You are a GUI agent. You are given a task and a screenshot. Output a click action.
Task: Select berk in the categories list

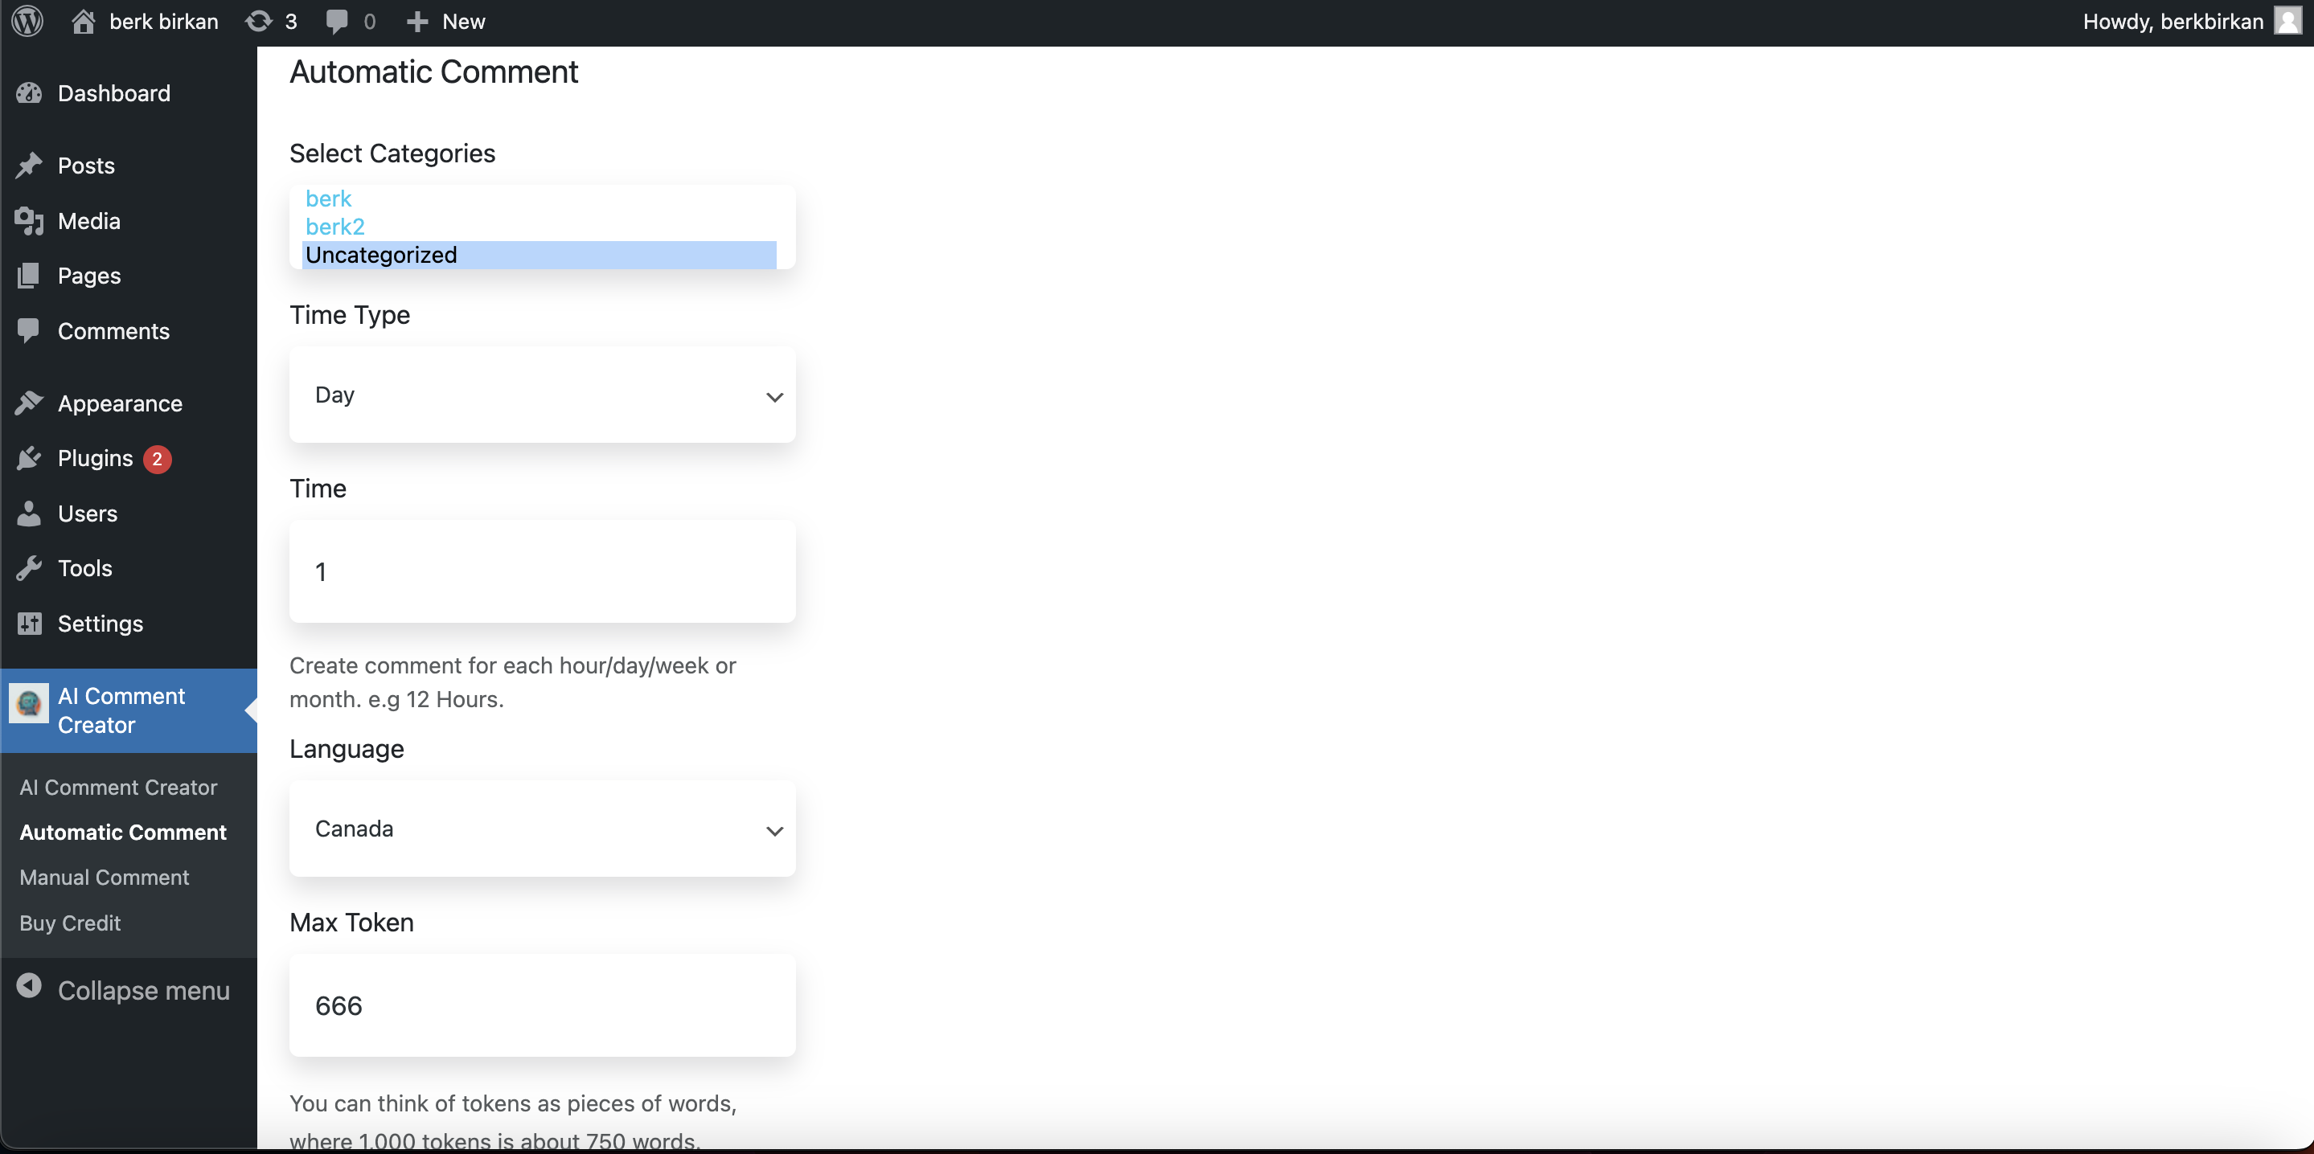329,198
